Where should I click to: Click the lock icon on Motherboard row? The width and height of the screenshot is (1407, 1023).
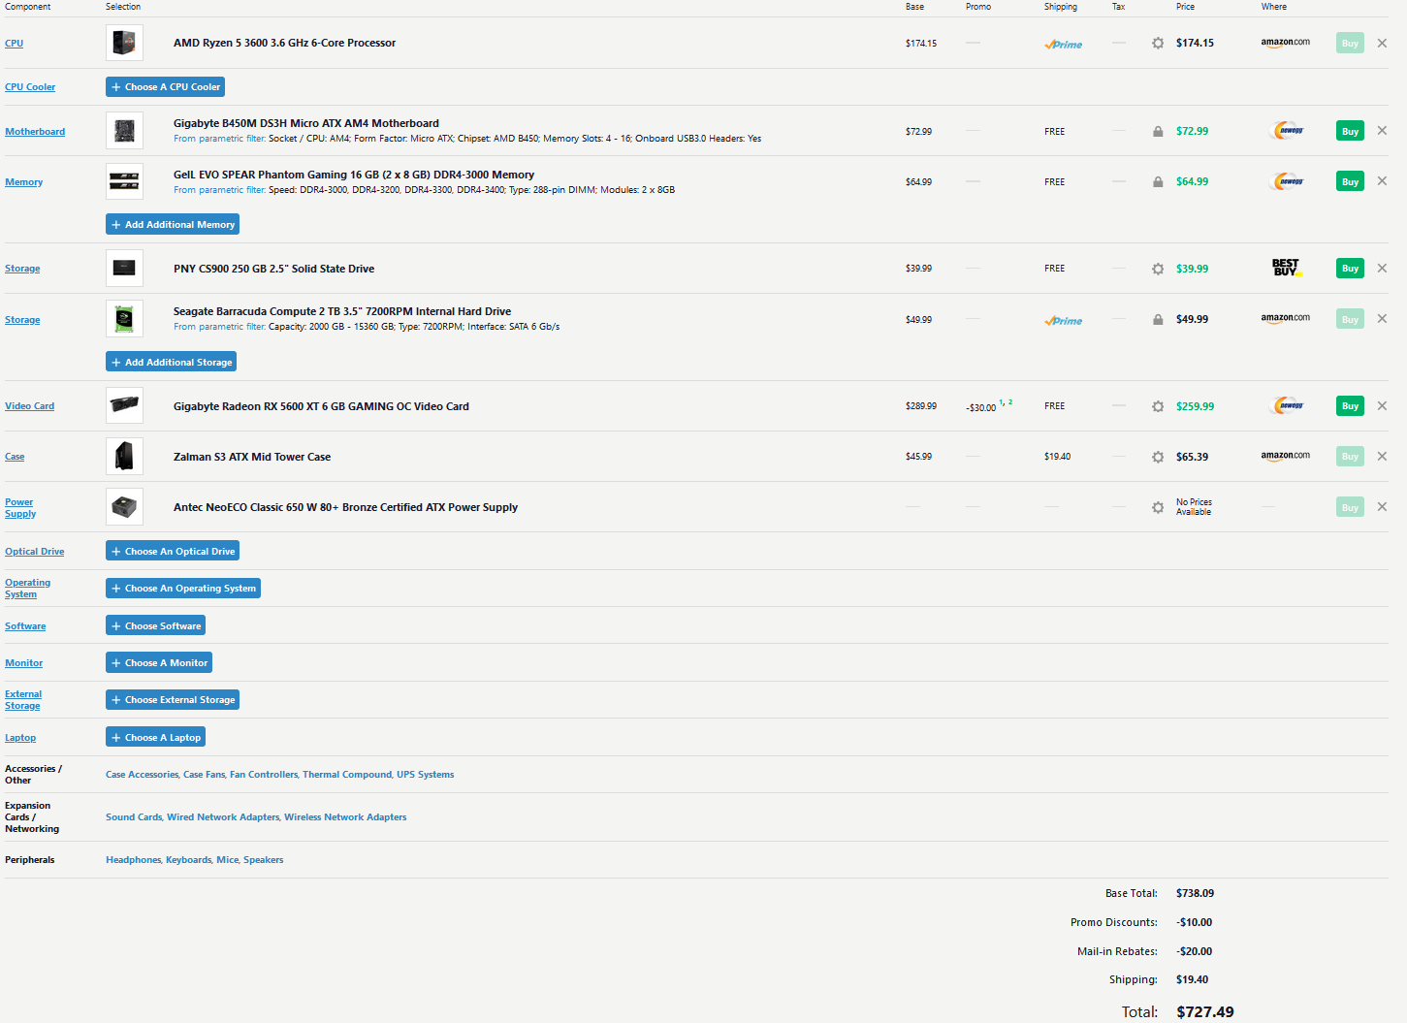click(x=1157, y=132)
